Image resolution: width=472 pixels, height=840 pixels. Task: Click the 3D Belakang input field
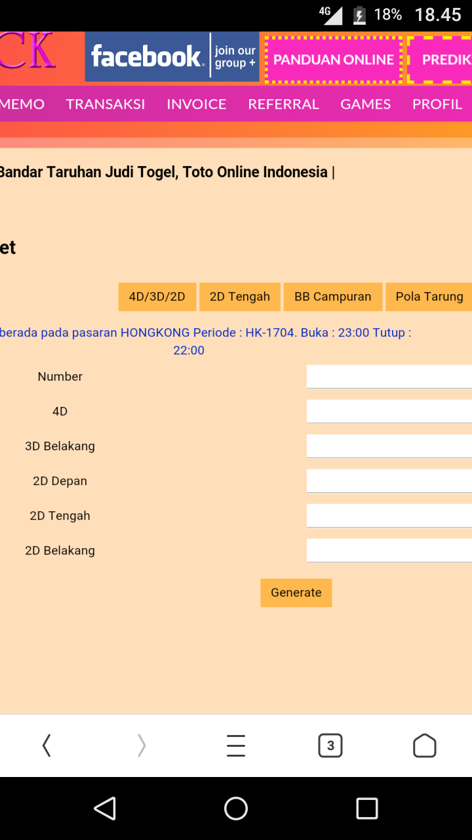click(x=389, y=446)
